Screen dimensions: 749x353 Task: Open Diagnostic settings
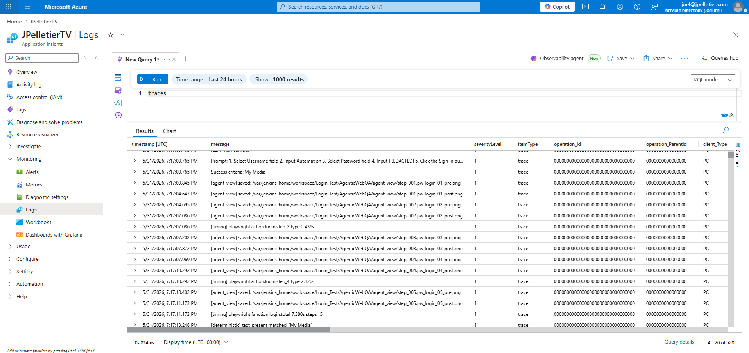tap(47, 197)
